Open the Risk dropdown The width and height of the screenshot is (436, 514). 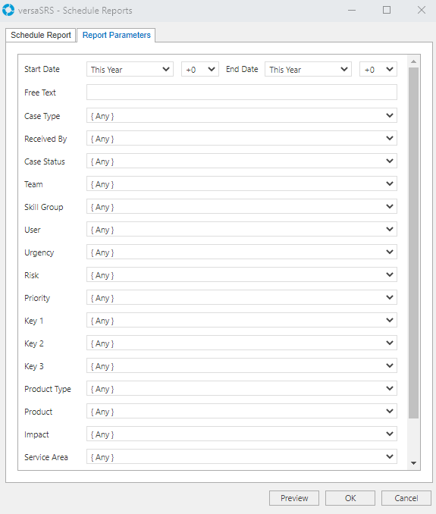[242, 274]
